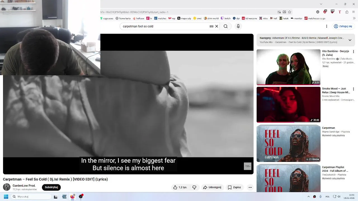
Task: Open the twitch bookmark
Action: pos(226,18)
